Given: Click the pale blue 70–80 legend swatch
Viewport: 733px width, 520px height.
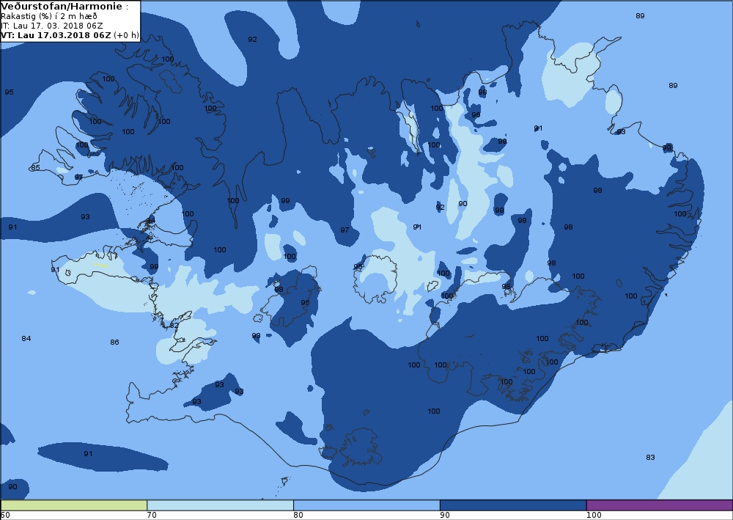Looking at the screenshot, I should [x=220, y=505].
